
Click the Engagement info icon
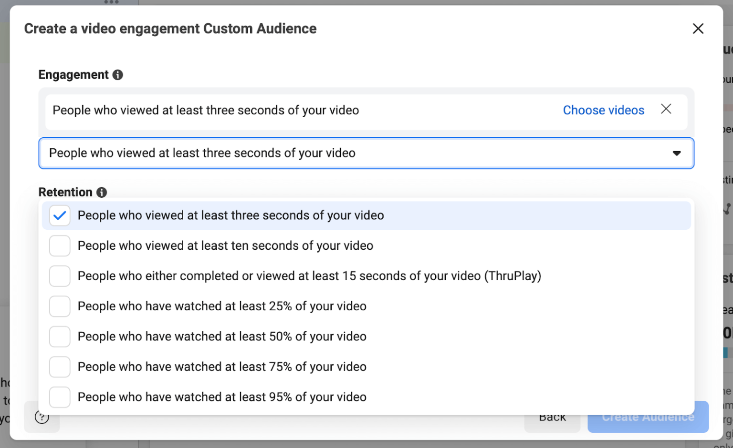(x=118, y=75)
